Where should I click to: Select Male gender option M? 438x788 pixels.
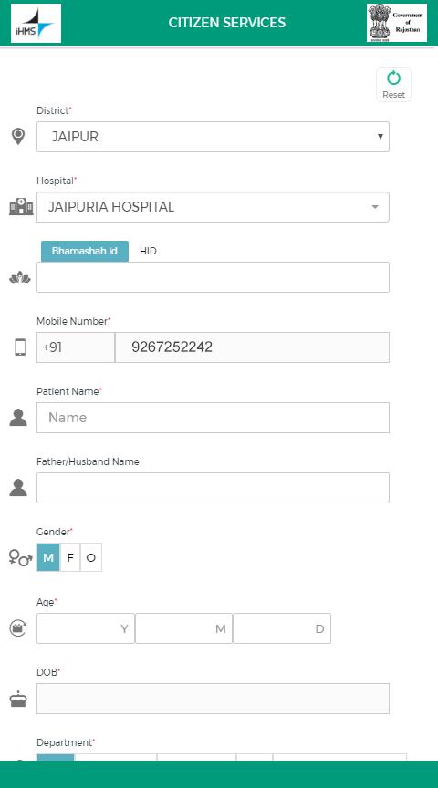pyautogui.click(x=48, y=557)
